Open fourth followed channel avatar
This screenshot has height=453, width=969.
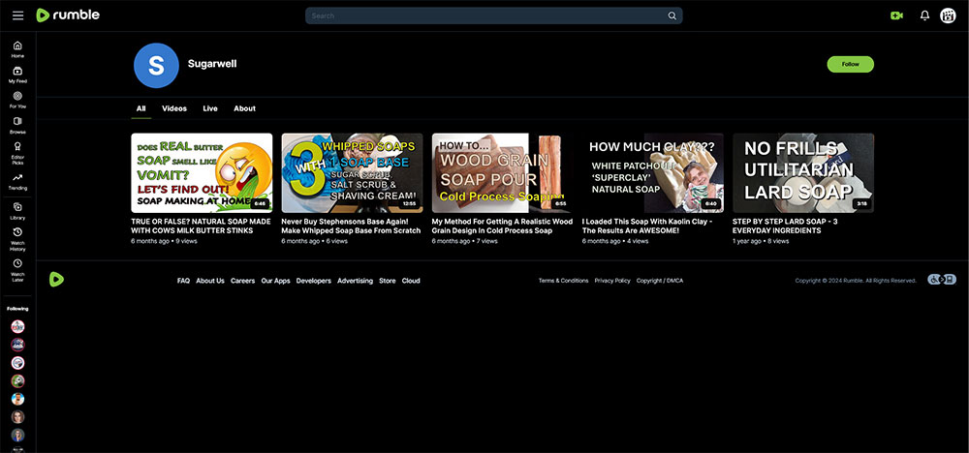click(x=17, y=380)
